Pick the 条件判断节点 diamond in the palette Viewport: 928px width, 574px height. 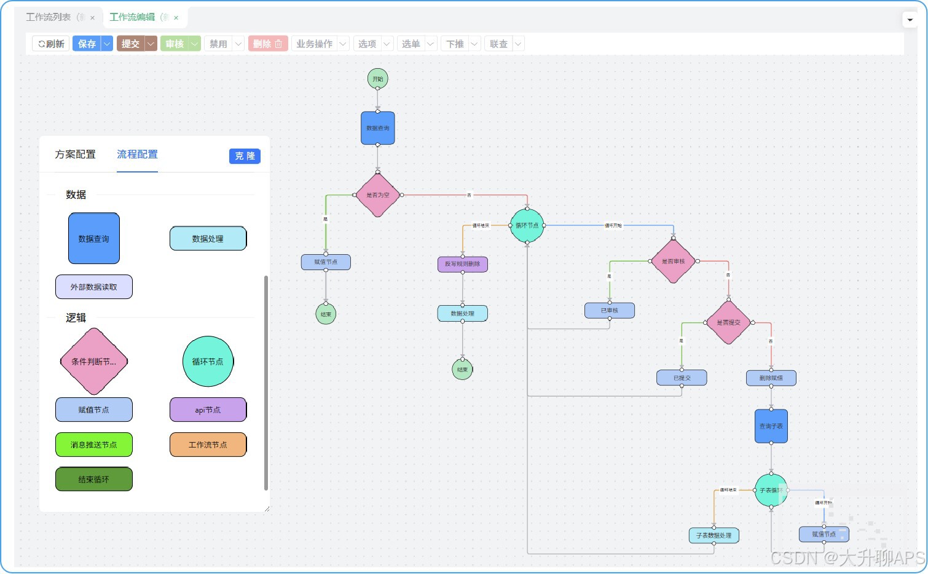click(x=94, y=361)
